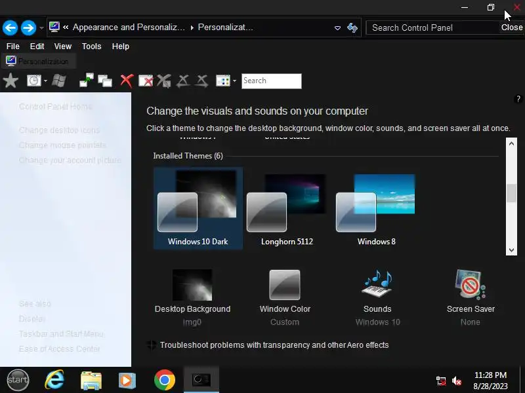Screen dimensions: 525x393
Task: Open the Display link under See also
Action: [x=32, y=318]
